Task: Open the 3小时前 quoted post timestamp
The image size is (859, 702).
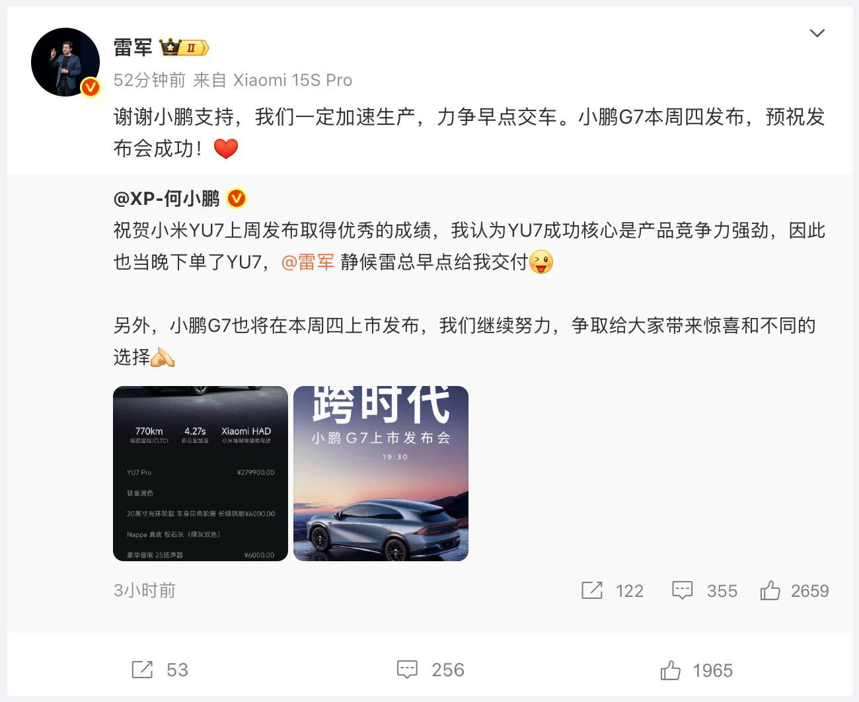Action: tap(145, 590)
